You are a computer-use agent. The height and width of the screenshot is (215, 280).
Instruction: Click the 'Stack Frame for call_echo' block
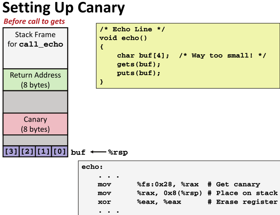click(x=35, y=48)
